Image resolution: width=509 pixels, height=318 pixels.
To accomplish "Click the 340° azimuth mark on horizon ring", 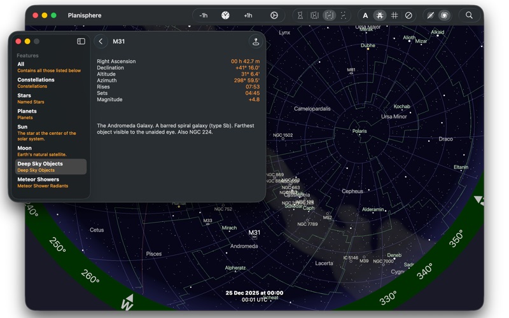I will tap(425, 272).
